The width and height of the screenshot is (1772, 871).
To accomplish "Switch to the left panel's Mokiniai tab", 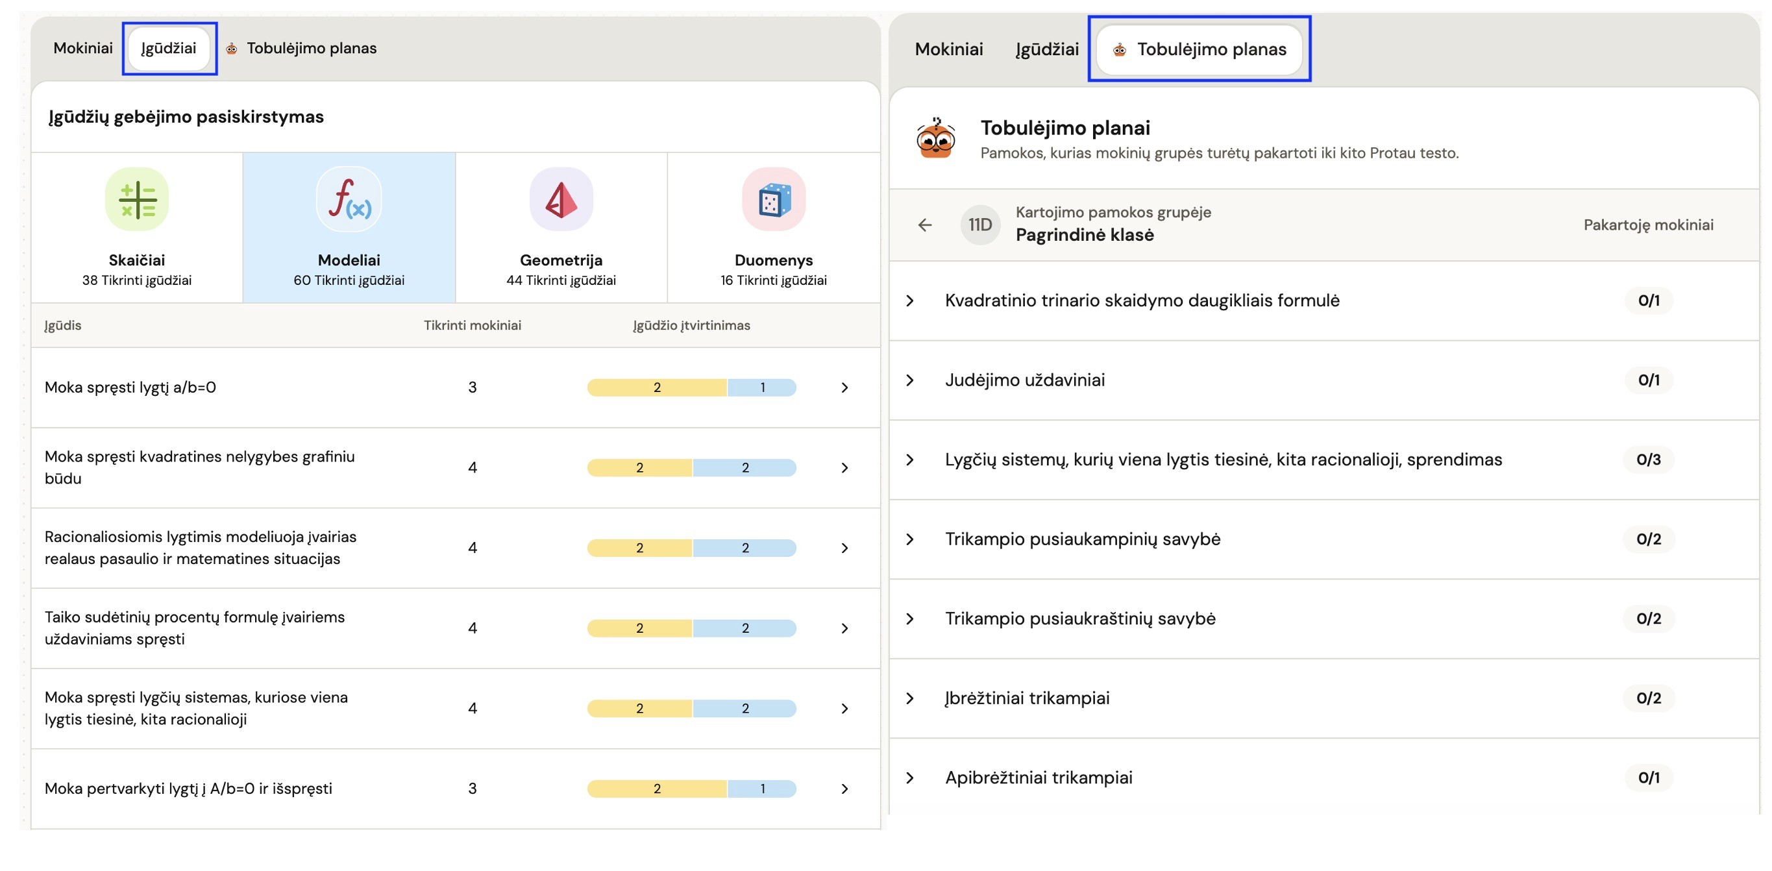I will click(x=82, y=48).
